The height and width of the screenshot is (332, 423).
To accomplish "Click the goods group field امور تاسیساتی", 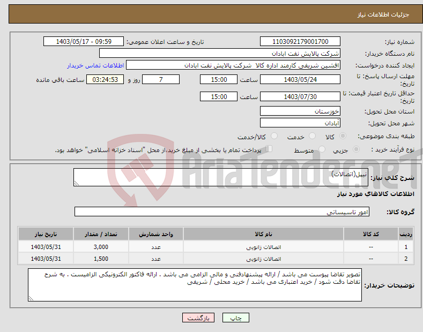I will click(x=222, y=212).
